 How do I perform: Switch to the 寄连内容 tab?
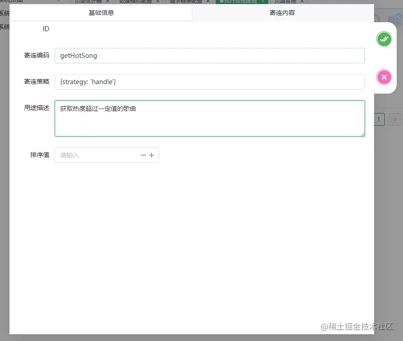coord(283,13)
